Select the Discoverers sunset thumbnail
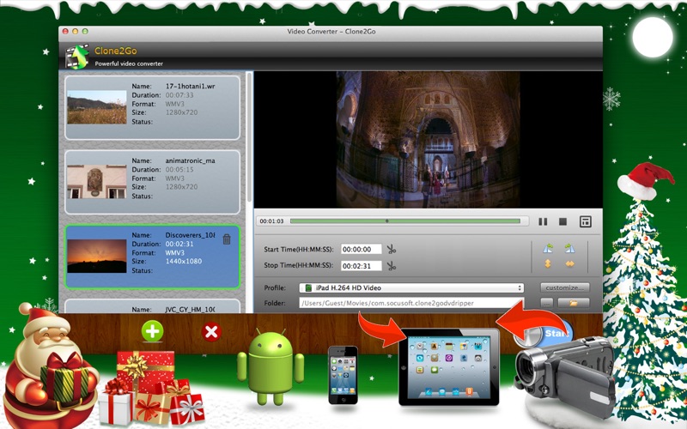The width and height of the screenshot is (687, 429). (97, 256)
